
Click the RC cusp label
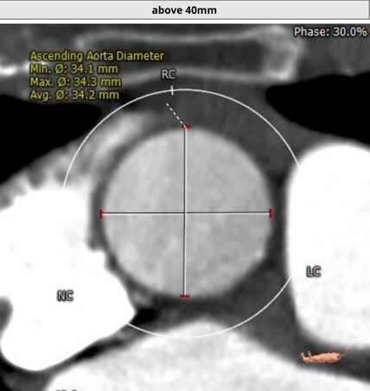tap(169, 74)
